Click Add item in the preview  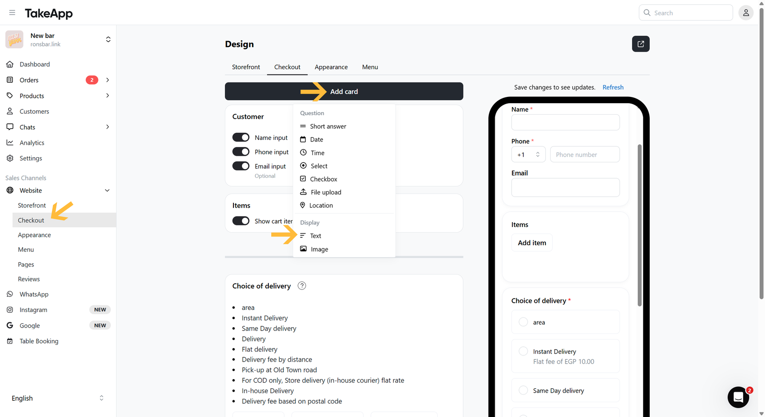coord(532,243)
